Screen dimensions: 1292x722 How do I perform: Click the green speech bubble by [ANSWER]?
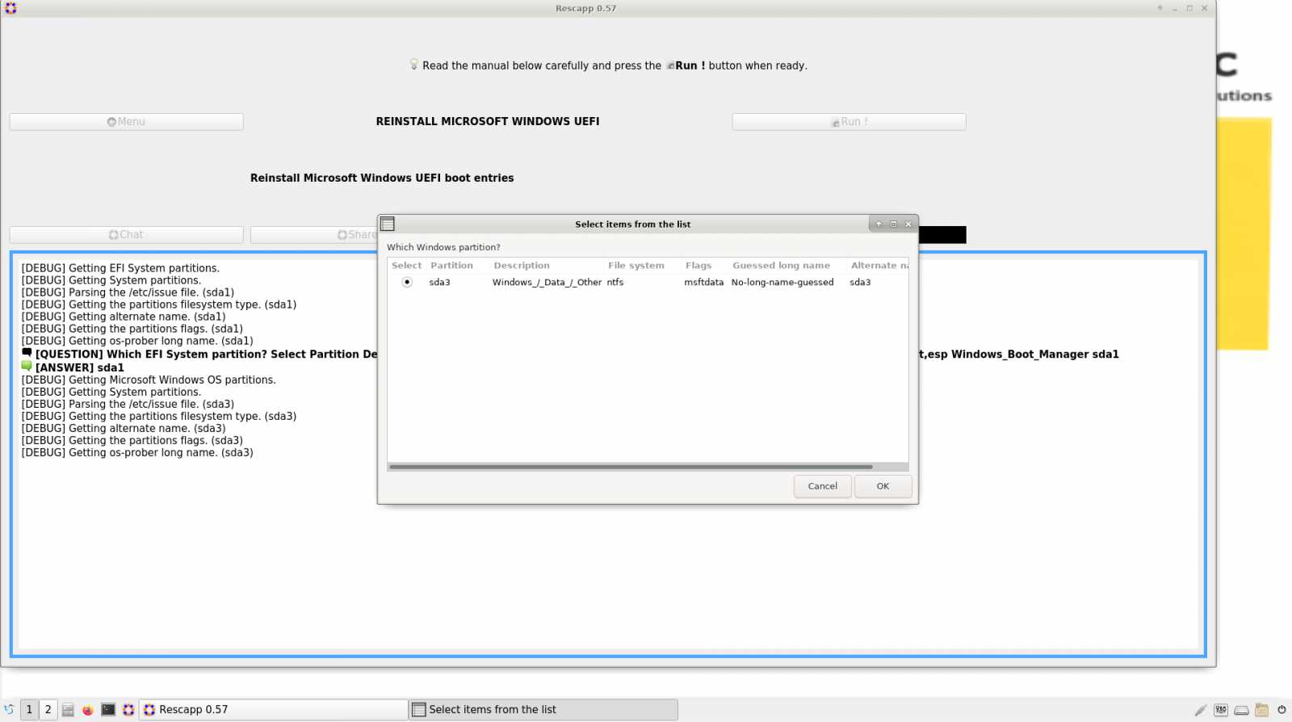click(x=27, y=366)
